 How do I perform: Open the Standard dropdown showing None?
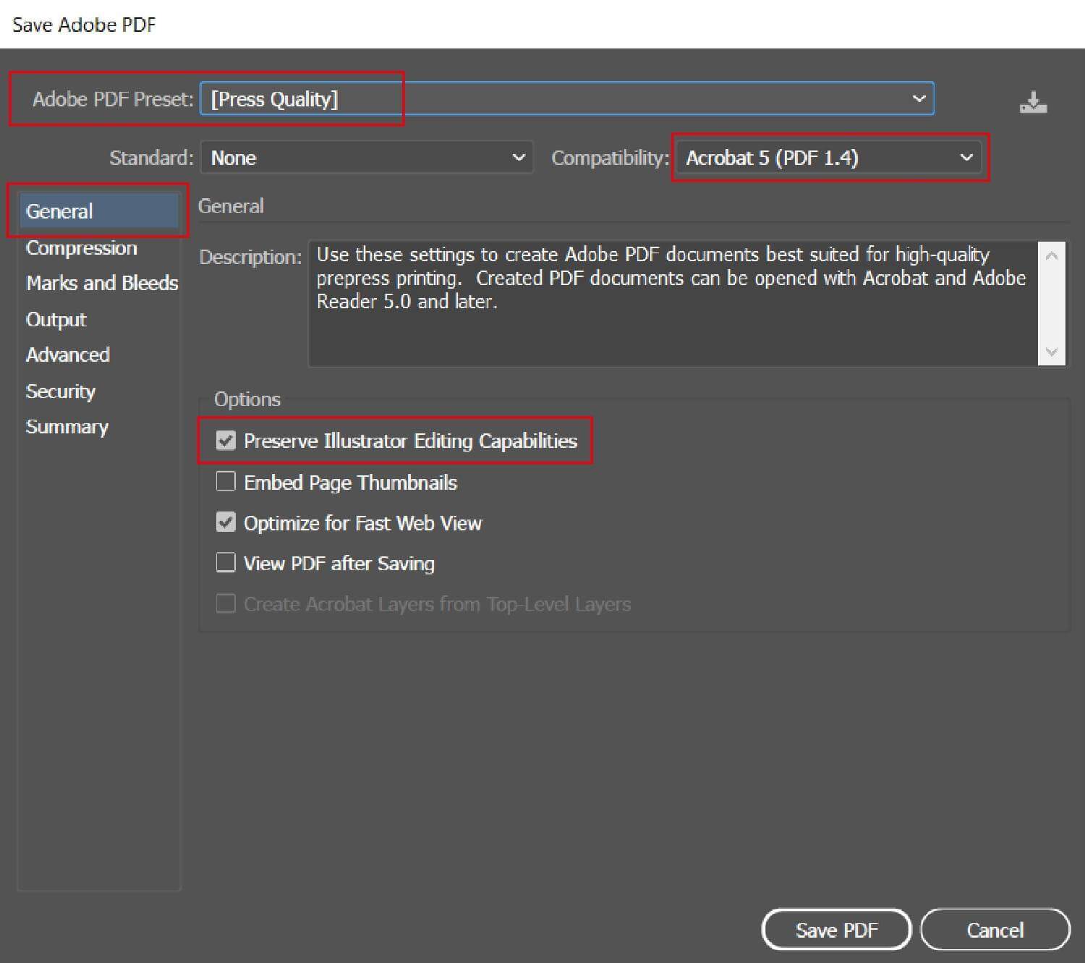click(367, 158)
